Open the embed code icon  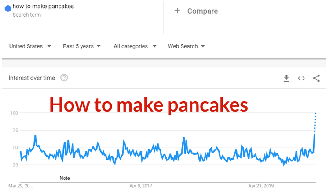click(301, 78)
